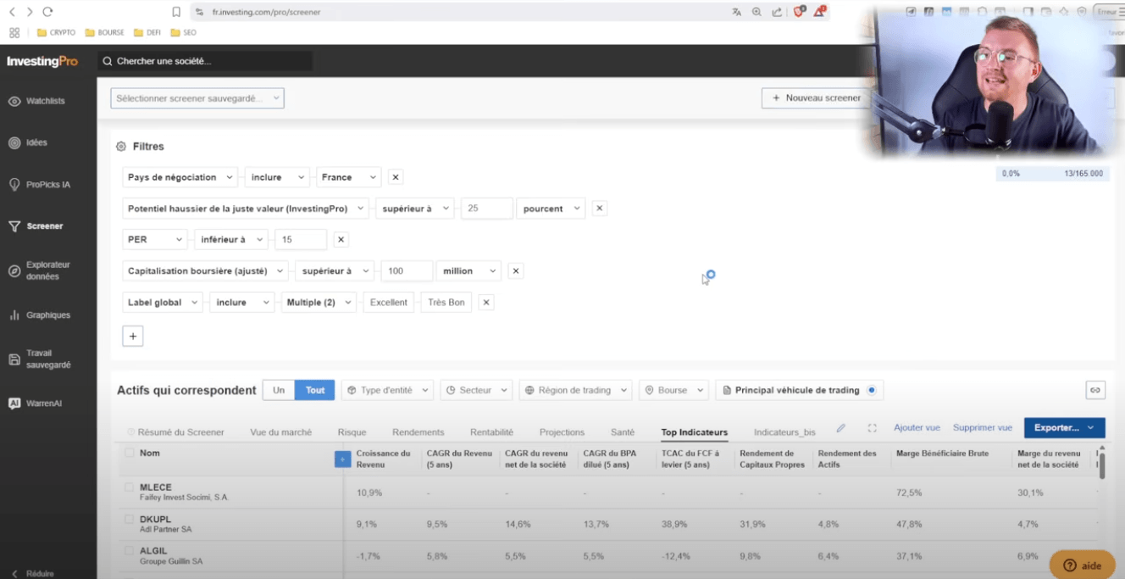1125x579 pixels.
Task: Remove the Label global filter row
Action: (x=486, y=303)
